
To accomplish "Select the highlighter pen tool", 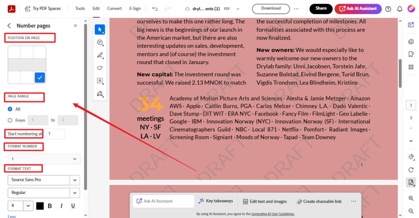I will [100, 55].
